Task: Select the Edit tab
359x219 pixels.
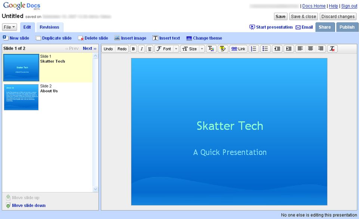Action: [x=27, y=27]
